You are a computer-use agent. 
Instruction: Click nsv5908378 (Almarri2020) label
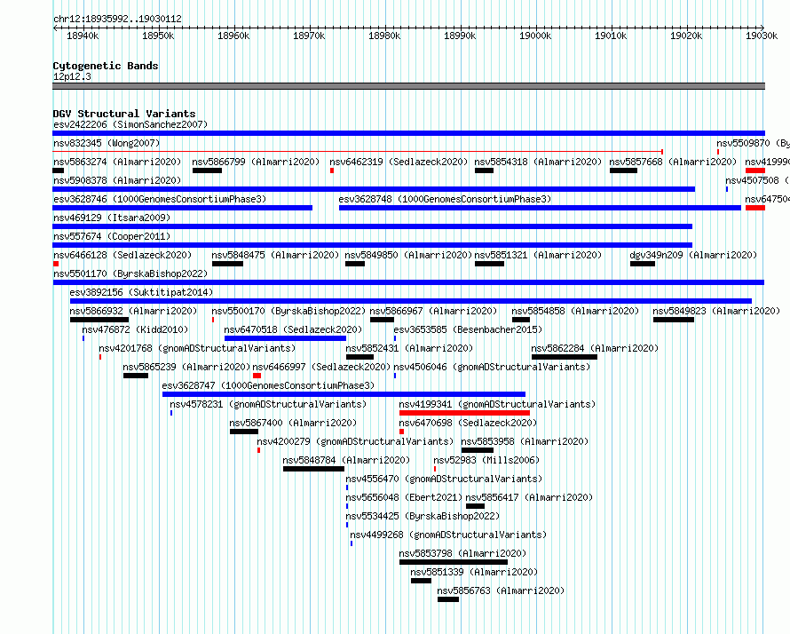(x=117, y=180)
